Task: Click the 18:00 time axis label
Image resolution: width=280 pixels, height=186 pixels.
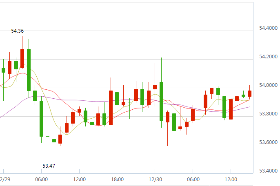Action: pos(117,179)
